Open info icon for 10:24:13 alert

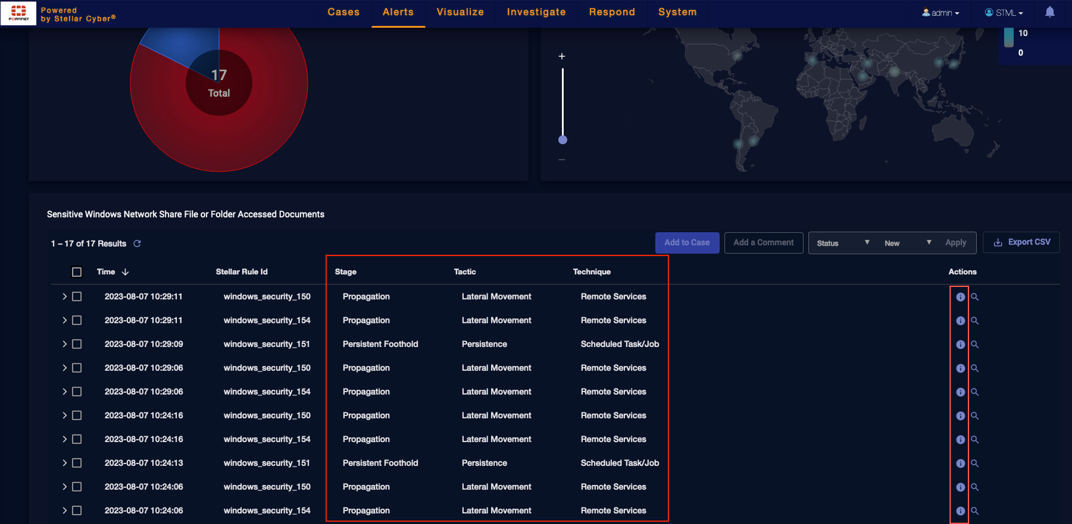click(x=960, y=463)
